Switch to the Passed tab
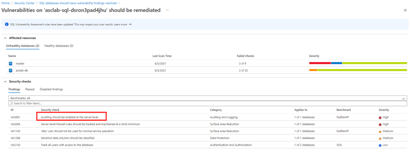This screenshot has height=154, width=410. [x=30, y=89]
